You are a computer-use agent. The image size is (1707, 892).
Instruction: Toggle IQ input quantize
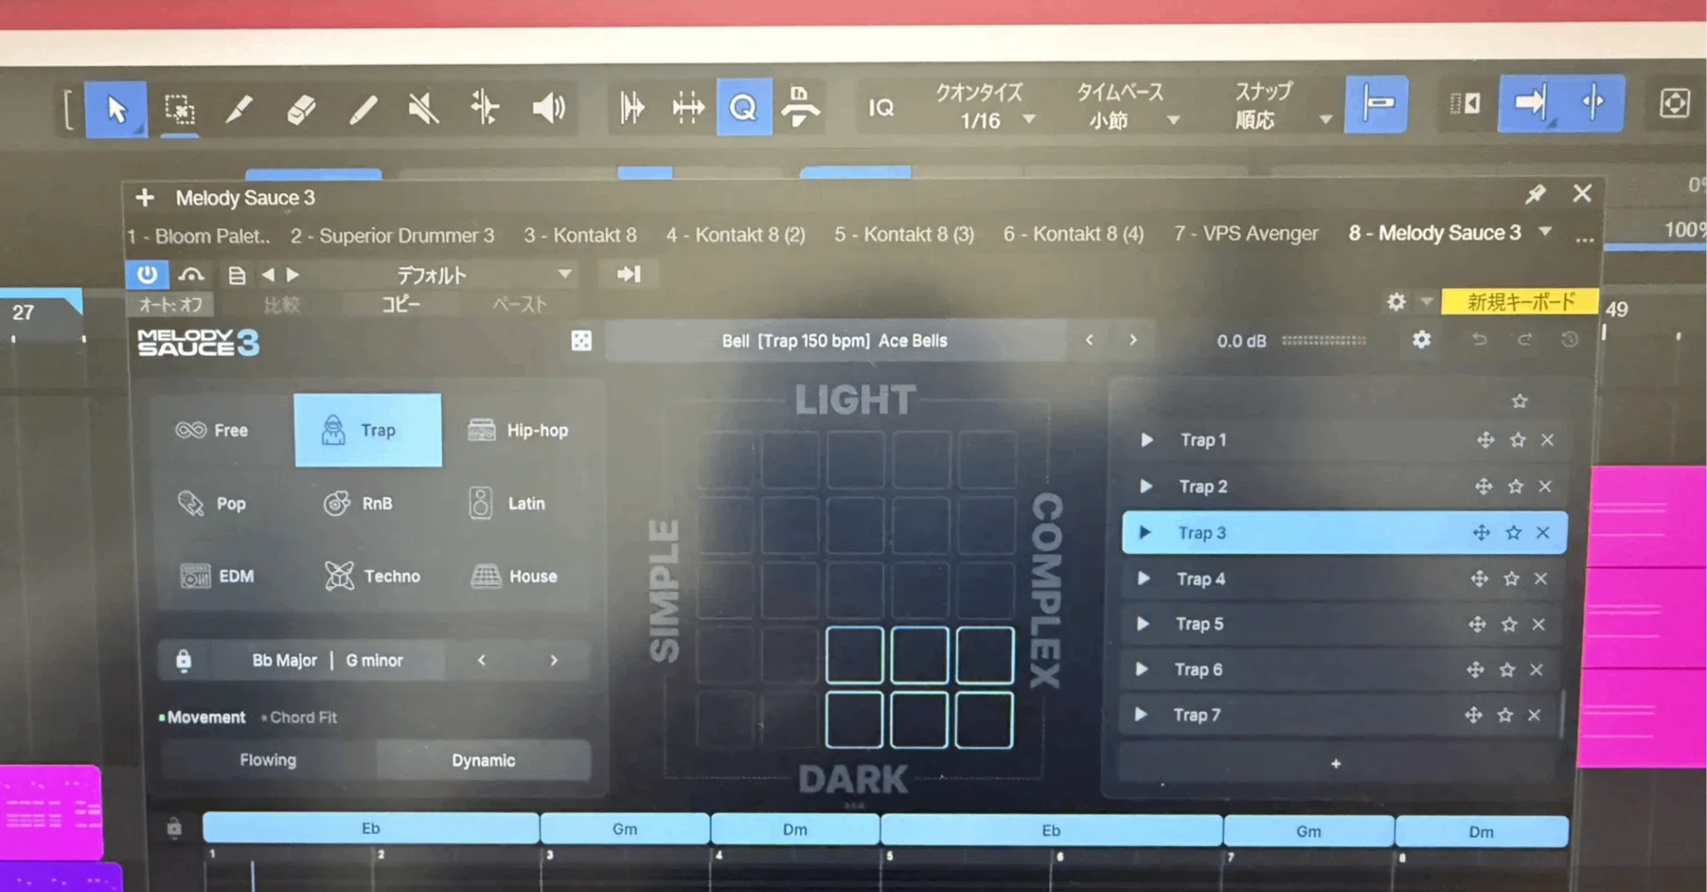[x=880, y=108]
